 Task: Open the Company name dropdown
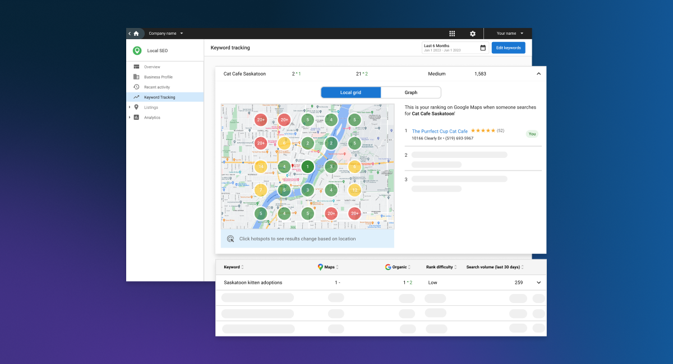tap(166, 34)
